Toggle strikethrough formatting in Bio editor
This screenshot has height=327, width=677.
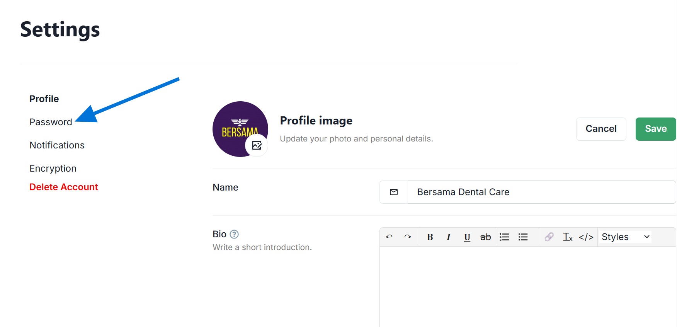485,237
